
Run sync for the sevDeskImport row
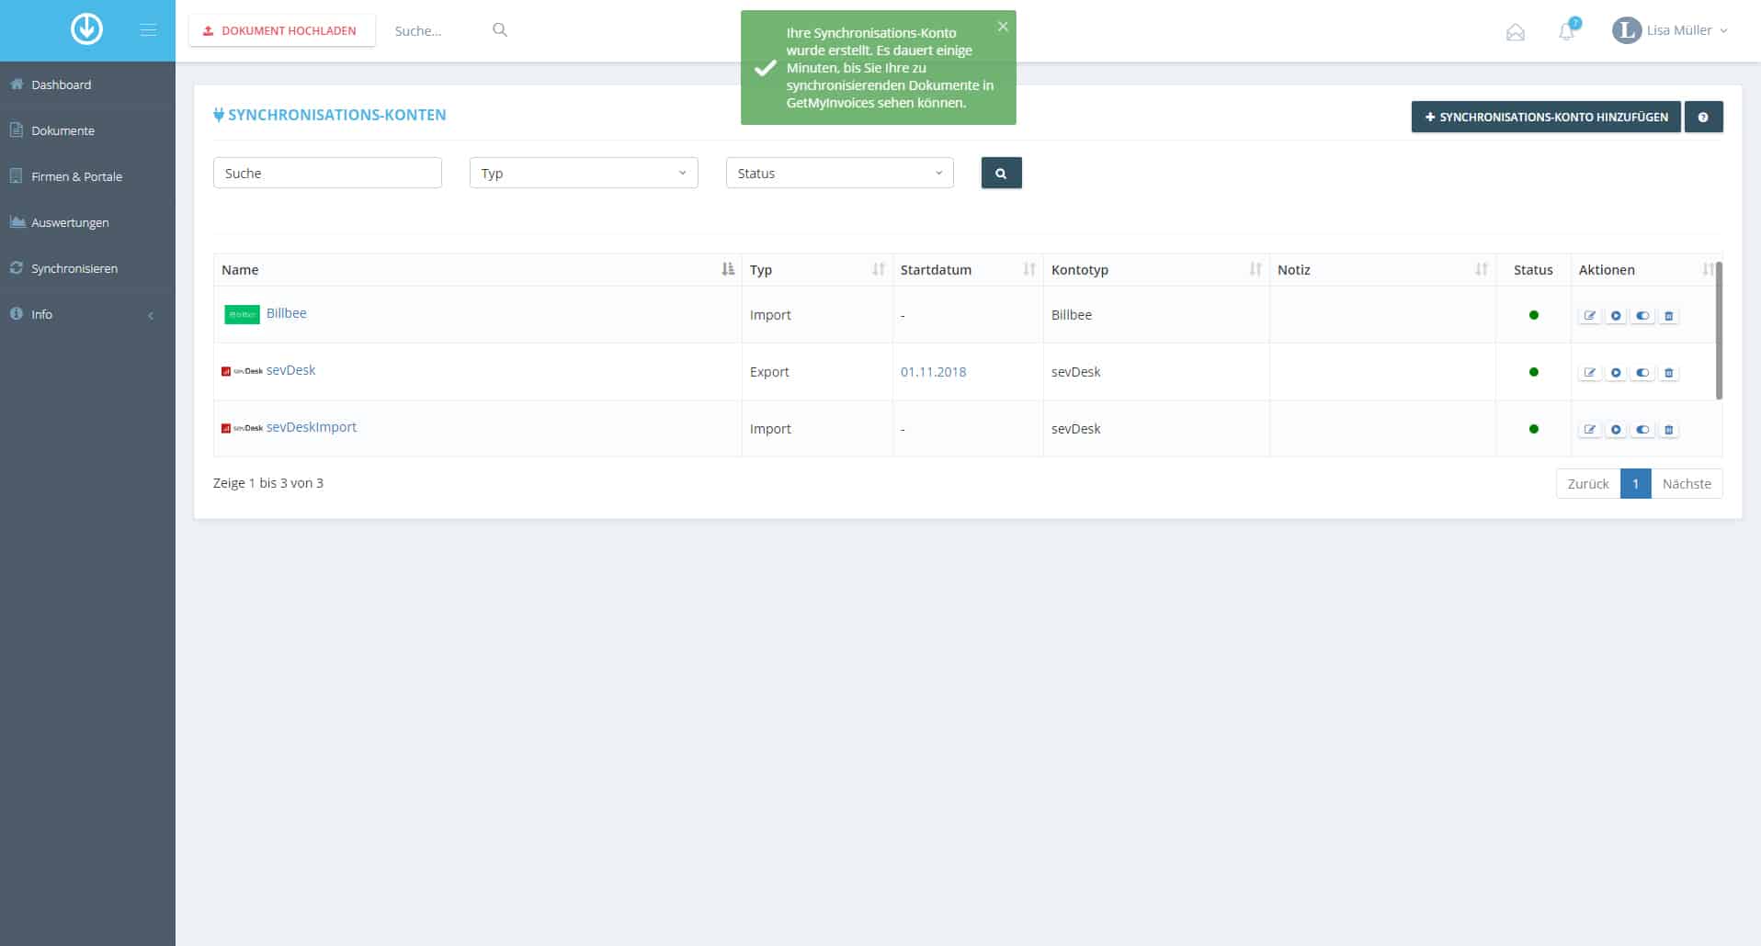(1616, 430)
